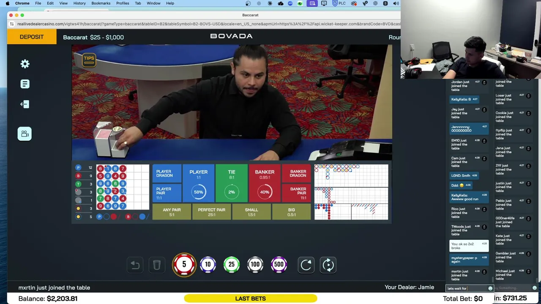Click the display monitor icon in menu bar
The width and height of the screenshot is (541, 304).
[x=324, y=3]
